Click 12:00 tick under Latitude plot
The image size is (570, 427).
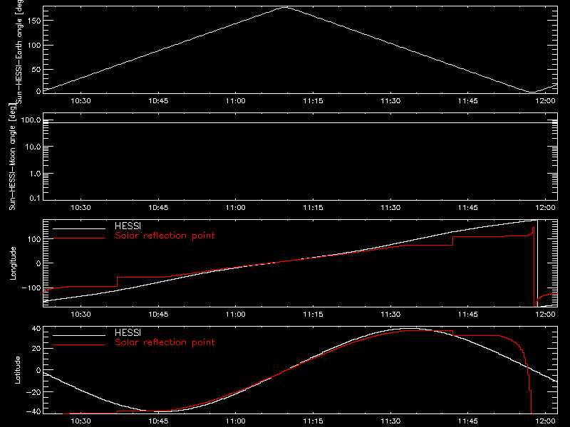pyautogui.click(x=545, y=421)
